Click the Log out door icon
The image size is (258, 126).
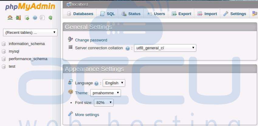tap(18, 18)
